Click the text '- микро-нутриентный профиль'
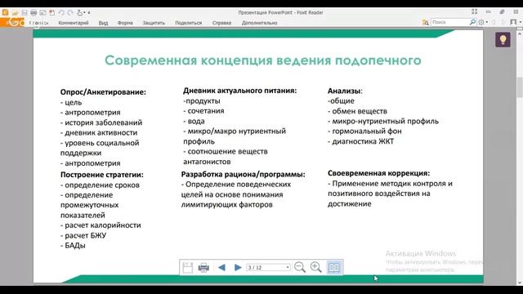This screenshot has width=523, height=294. [383, 121]
